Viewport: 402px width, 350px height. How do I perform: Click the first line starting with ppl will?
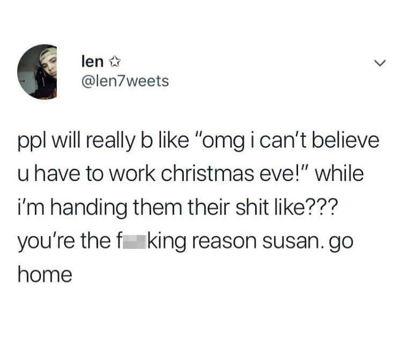(199, 141)
